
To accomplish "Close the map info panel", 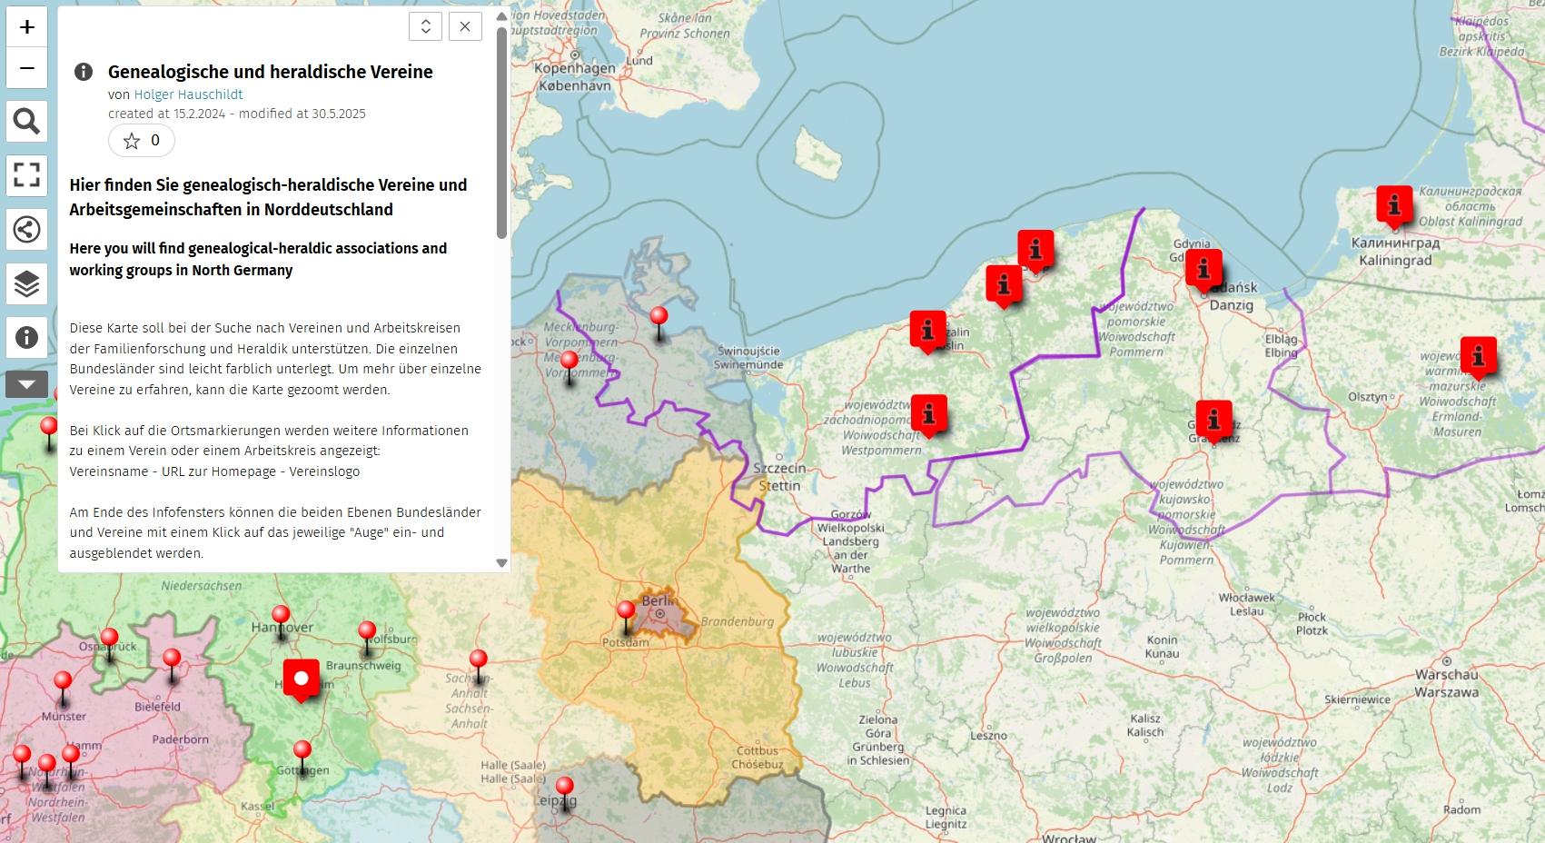I will point(465,26).
